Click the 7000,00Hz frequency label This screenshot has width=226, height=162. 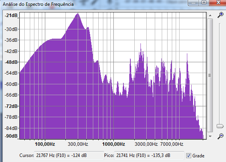click(x=172, y=144)
